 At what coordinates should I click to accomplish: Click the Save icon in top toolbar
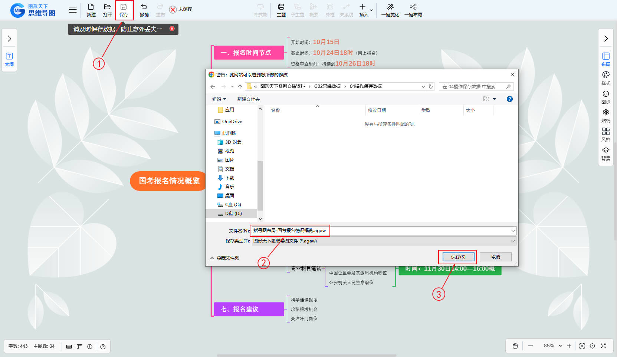click(124, 10)
